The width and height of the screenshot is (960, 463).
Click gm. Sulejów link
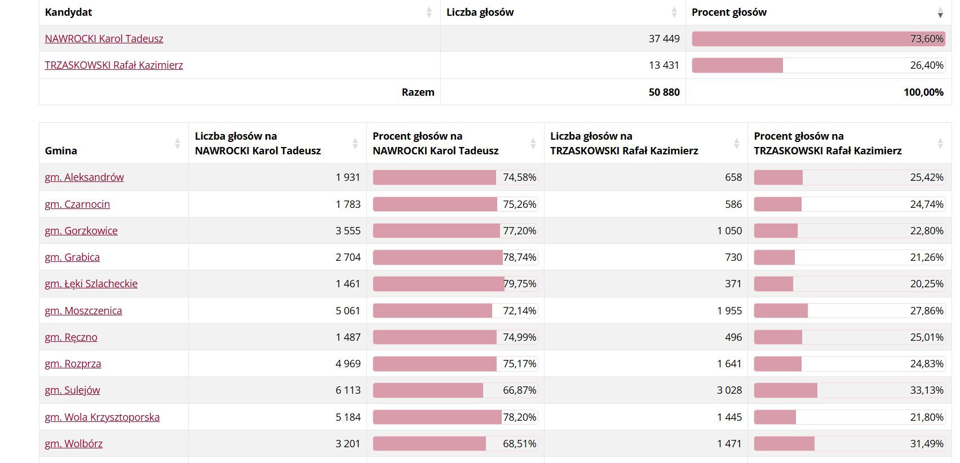[x=72, y=390]
